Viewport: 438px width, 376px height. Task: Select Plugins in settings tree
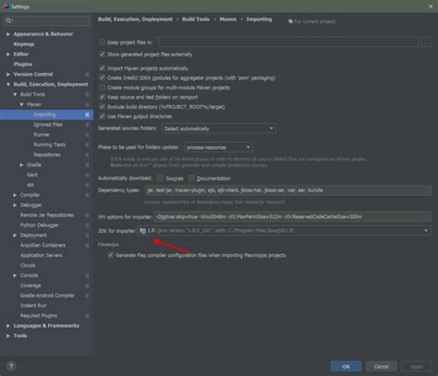tap(23, 64)
